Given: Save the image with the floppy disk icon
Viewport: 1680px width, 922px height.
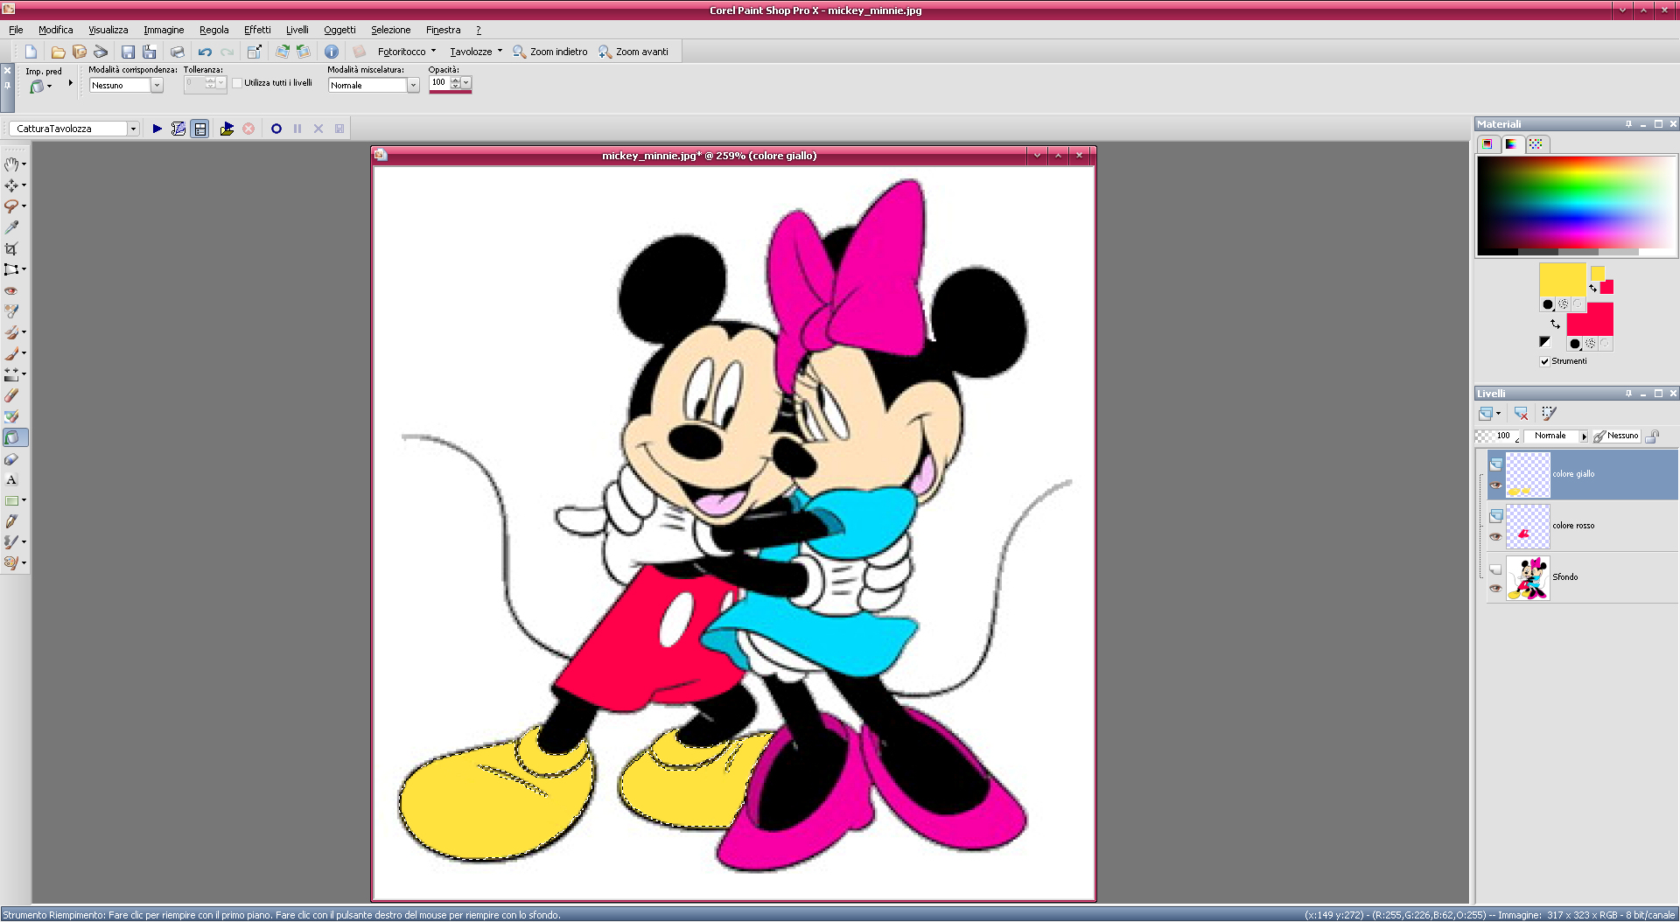Looking at the screenshot, I should click(128, 52).
